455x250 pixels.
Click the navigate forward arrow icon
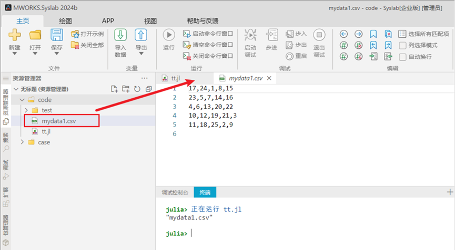pos(358,34)
